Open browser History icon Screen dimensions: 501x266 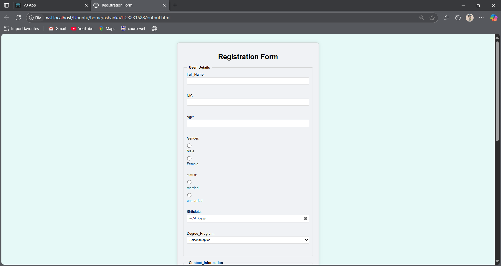pos(458,18)
